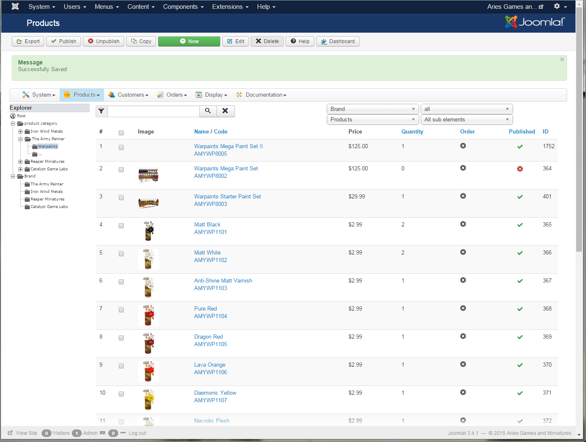The height and width of the screenshot is (442, 586).
Task: Click the Delete toolbar button
Action: (x=267, y=41)
